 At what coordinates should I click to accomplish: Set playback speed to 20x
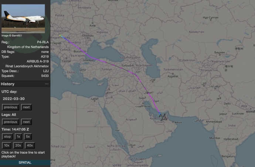point(18,145)
